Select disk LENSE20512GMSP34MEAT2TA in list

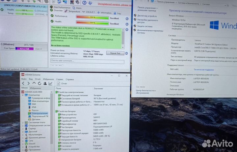tap(24, 9)
